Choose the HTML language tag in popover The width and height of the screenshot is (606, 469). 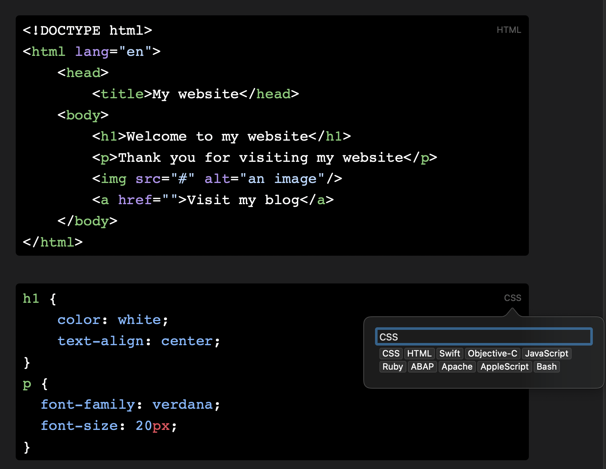(x=419, y=354)
